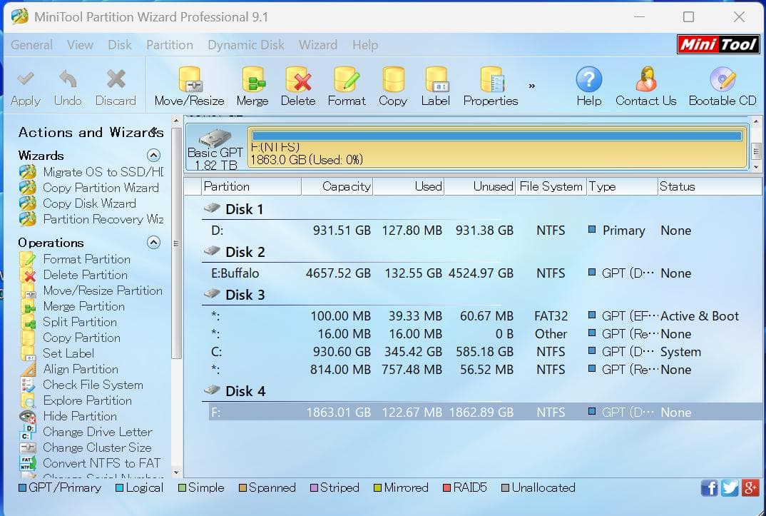Open the Help menu
The image size is (766, 516).
click(365, 45)
